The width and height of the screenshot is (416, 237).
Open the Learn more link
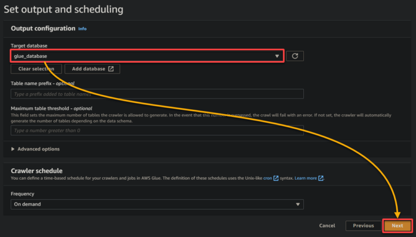pos(305,178)
